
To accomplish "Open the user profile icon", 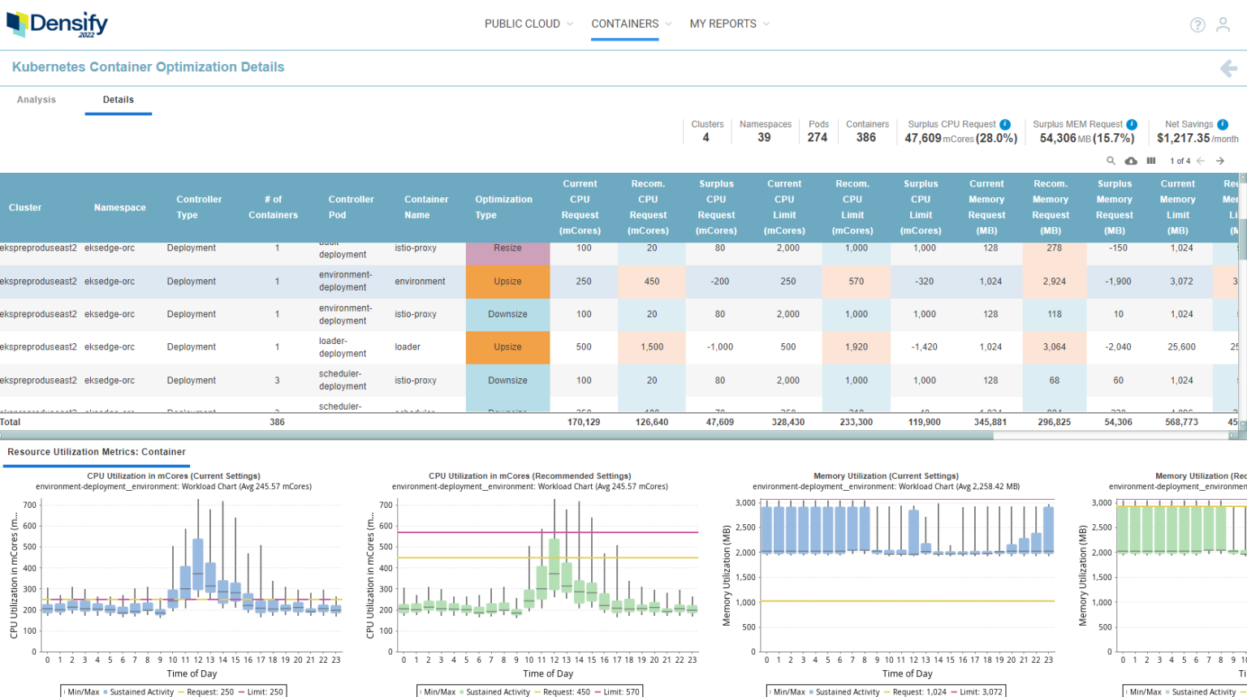I will (x=1223, y=24).
